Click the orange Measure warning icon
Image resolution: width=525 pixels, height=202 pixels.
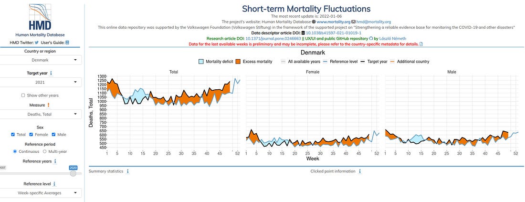pos(48,105)
